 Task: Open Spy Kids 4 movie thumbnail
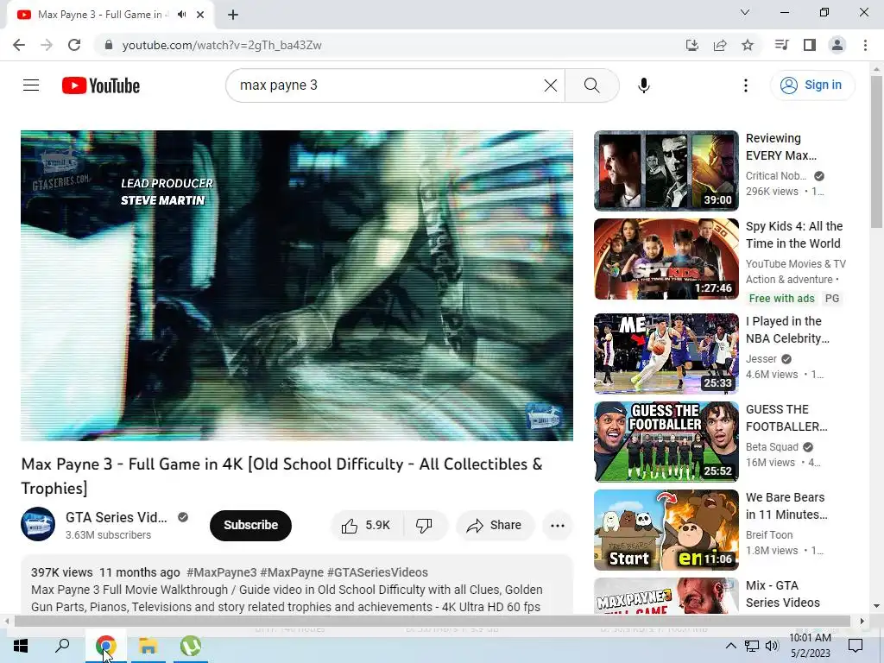tap(666, 259)
